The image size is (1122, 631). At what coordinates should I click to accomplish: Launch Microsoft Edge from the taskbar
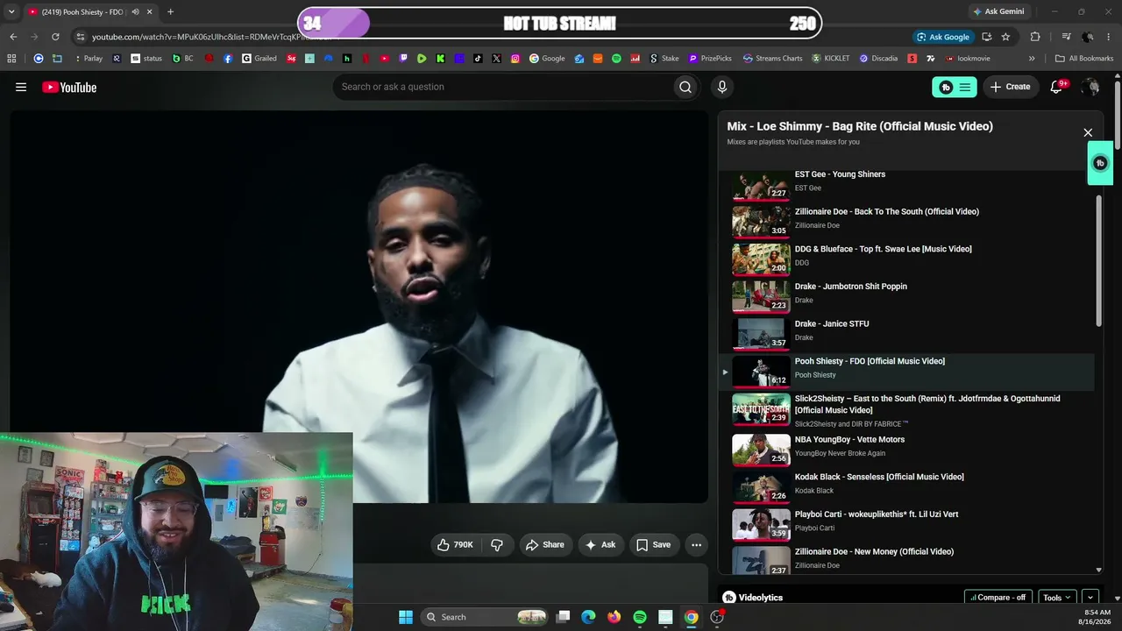(588, 617)
